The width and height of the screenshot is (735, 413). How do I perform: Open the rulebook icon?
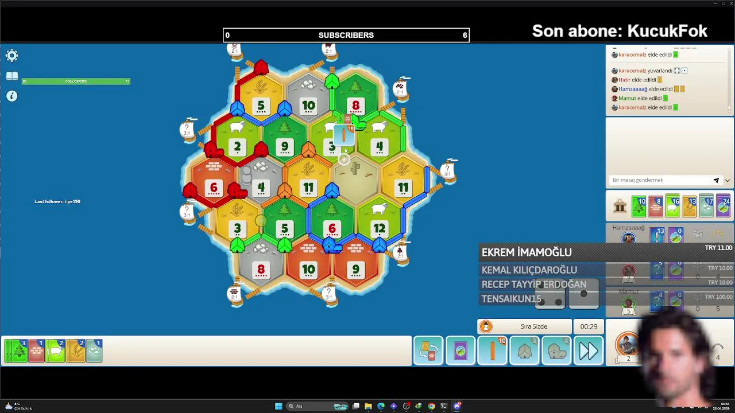click(12, 76)
